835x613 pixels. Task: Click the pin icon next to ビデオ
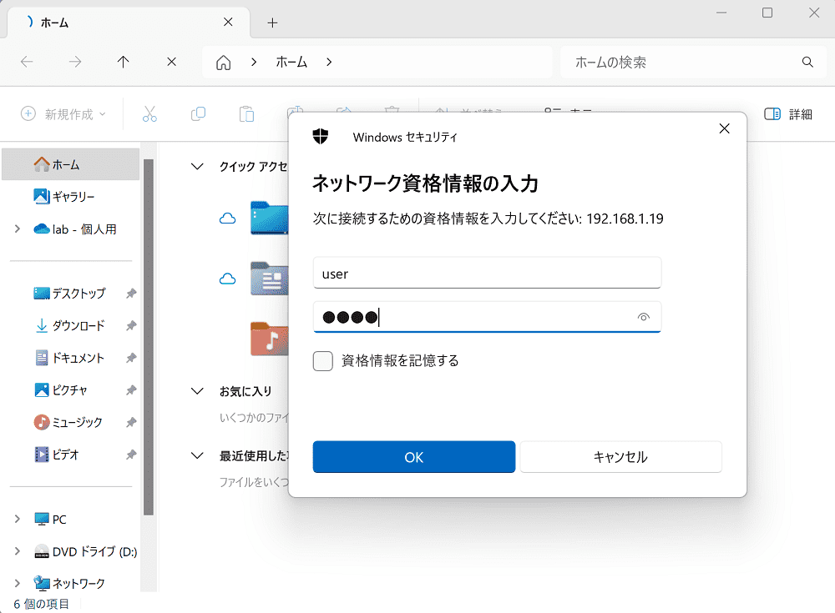[131, 455]
